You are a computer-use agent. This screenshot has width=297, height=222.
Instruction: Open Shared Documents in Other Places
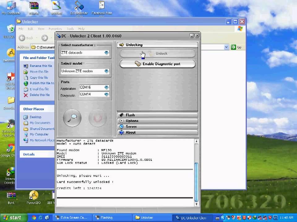tap(42, 129)
